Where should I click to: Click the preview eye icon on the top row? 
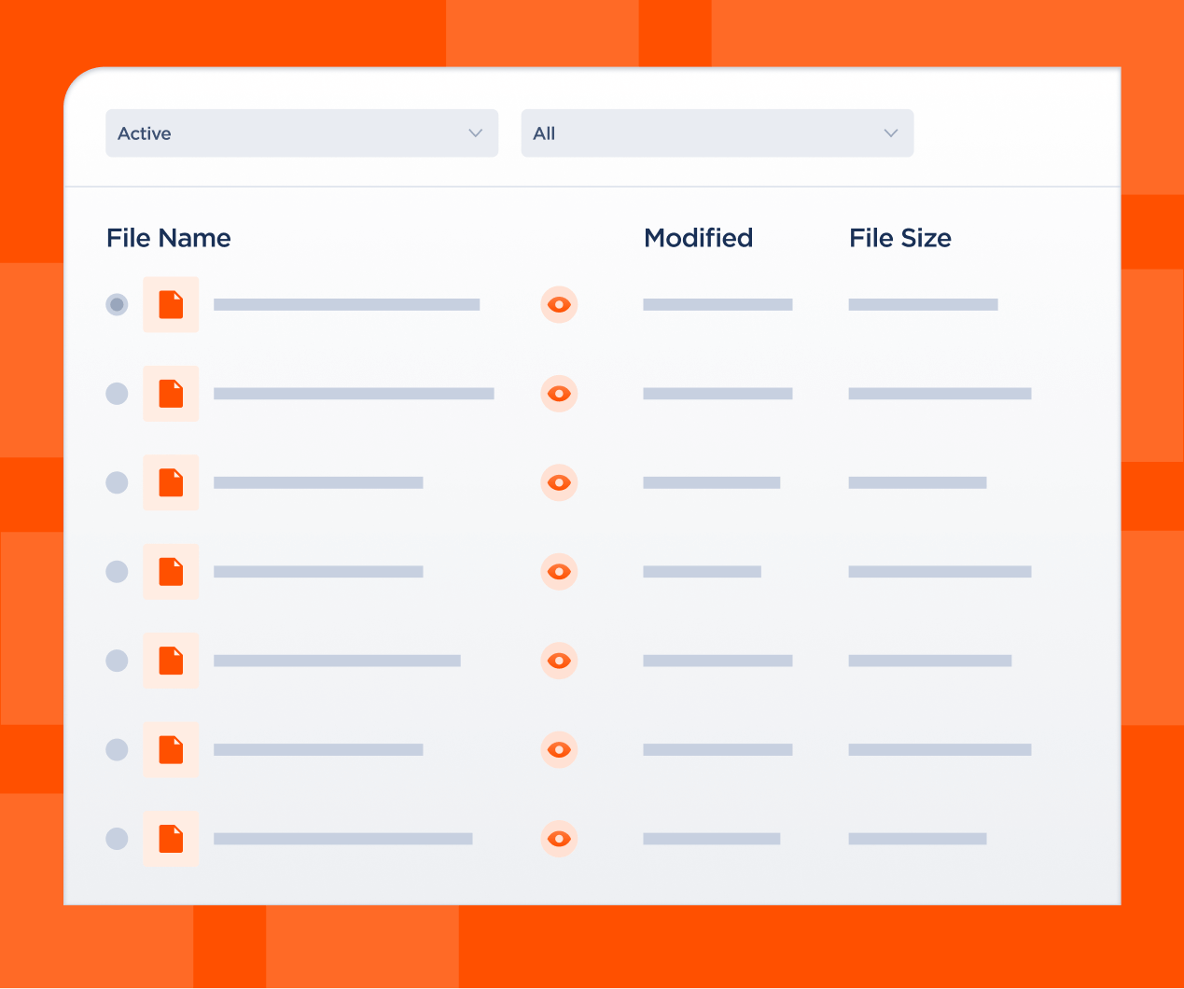558,304
